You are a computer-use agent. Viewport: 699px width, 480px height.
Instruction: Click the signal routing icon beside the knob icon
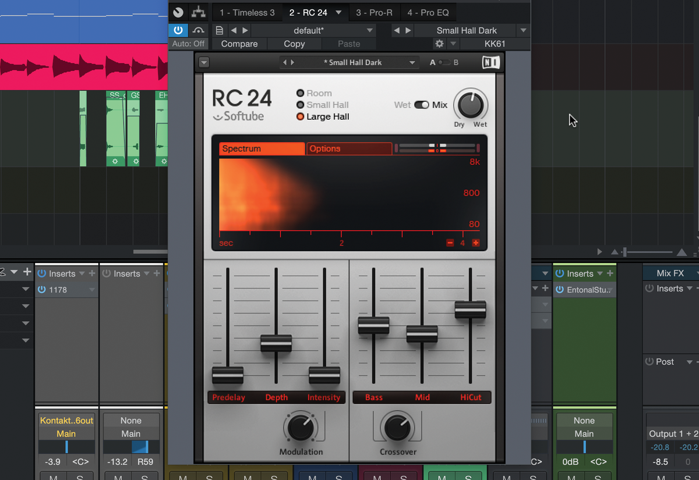pyautogui.click(x=199, y=12)
